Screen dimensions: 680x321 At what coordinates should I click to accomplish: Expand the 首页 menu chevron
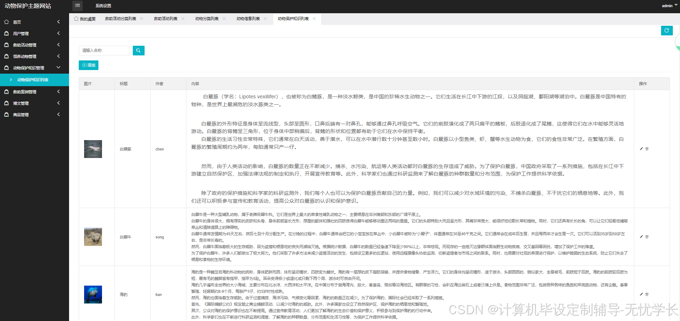[58, 22]
